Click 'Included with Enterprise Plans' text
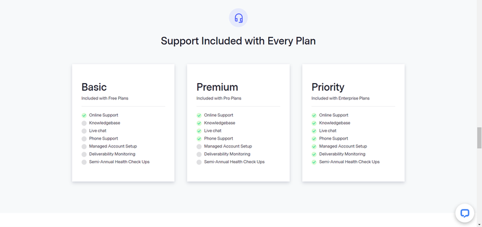This screenshot has height=227, width=482. [x=340, y=98]
